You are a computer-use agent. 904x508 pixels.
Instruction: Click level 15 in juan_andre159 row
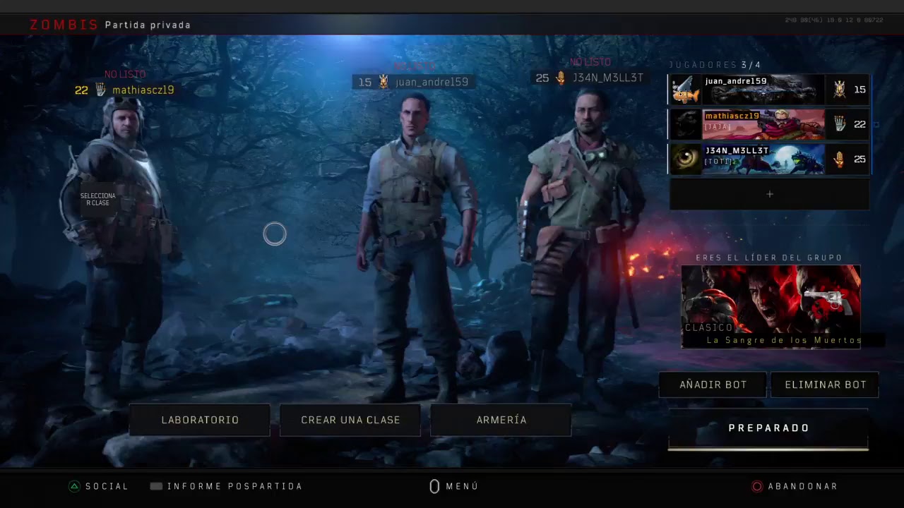860,90
